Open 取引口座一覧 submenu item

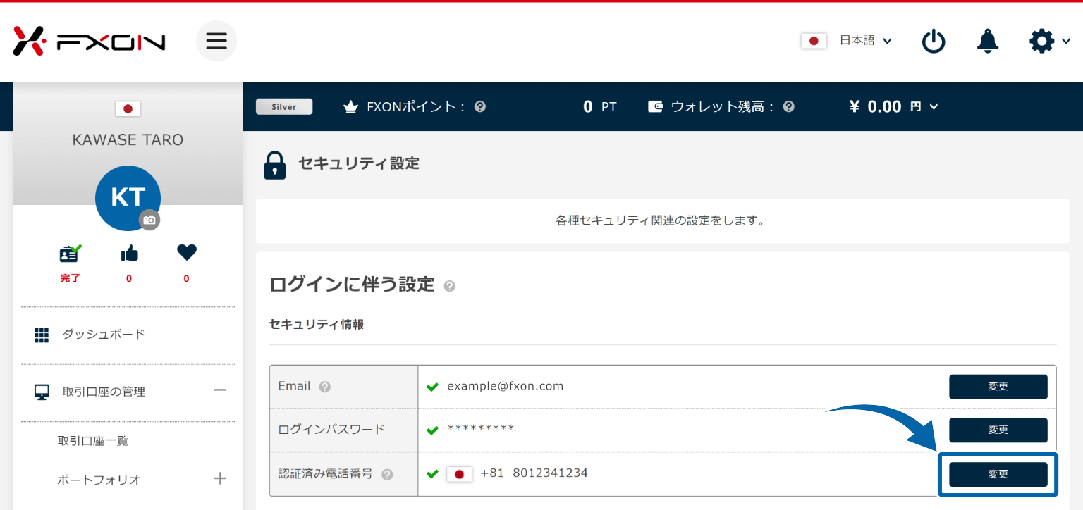pos(93,441)
